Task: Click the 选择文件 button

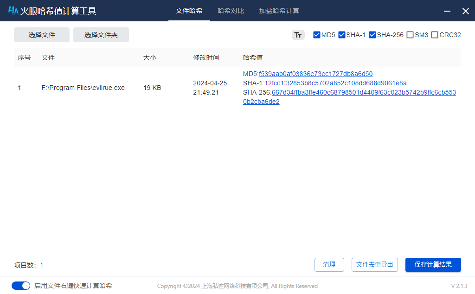Action: [x=42, y=35]
